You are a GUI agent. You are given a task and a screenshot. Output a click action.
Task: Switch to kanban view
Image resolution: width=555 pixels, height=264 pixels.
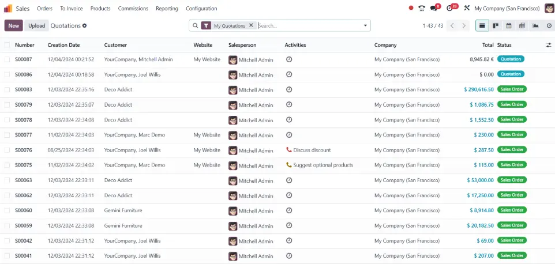[496, 25]
